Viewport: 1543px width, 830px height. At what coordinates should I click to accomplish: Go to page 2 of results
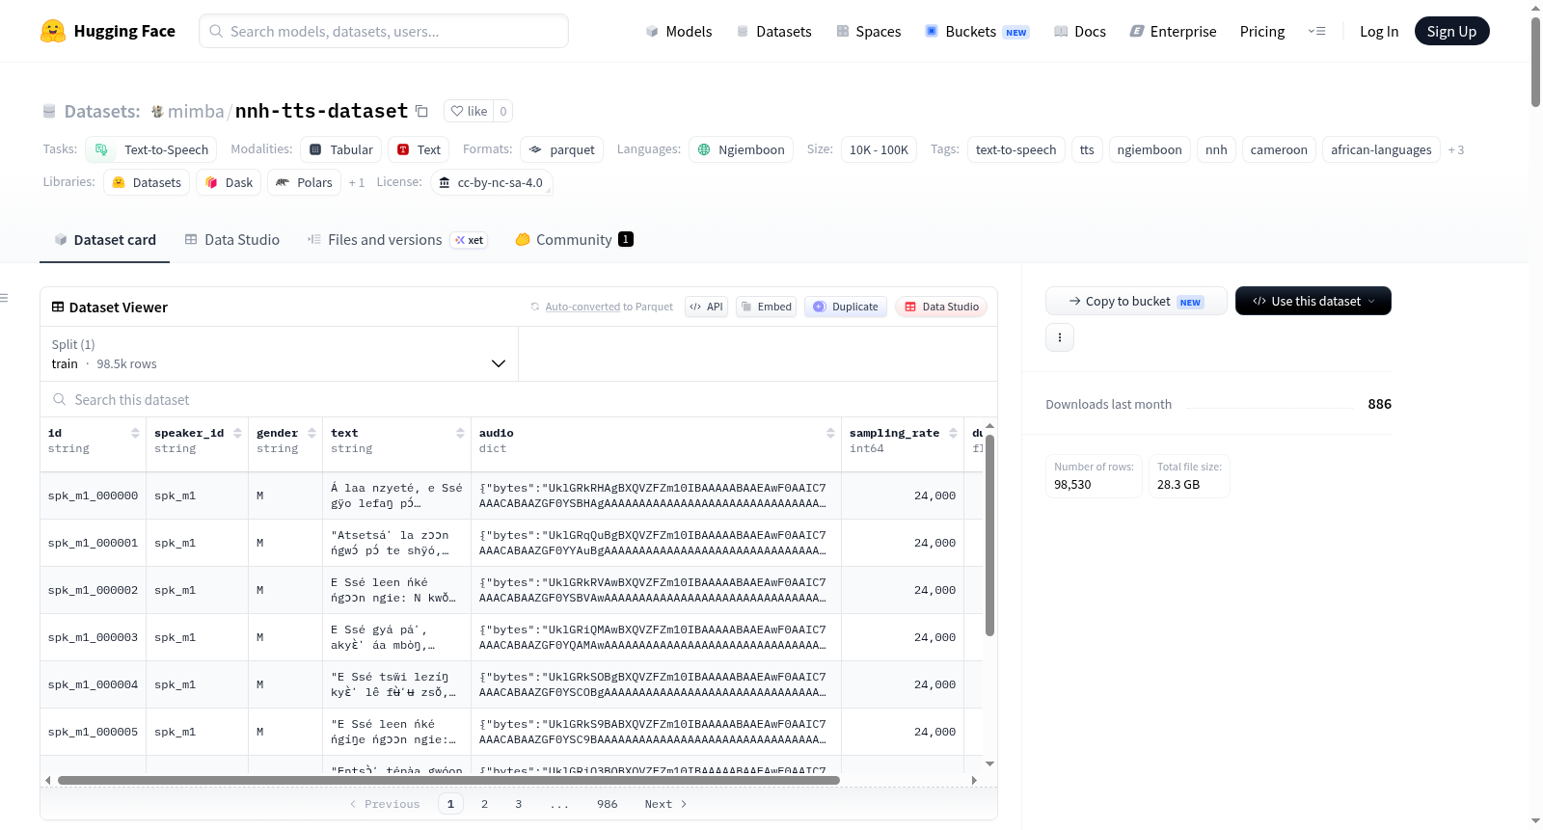click(484, 804)
